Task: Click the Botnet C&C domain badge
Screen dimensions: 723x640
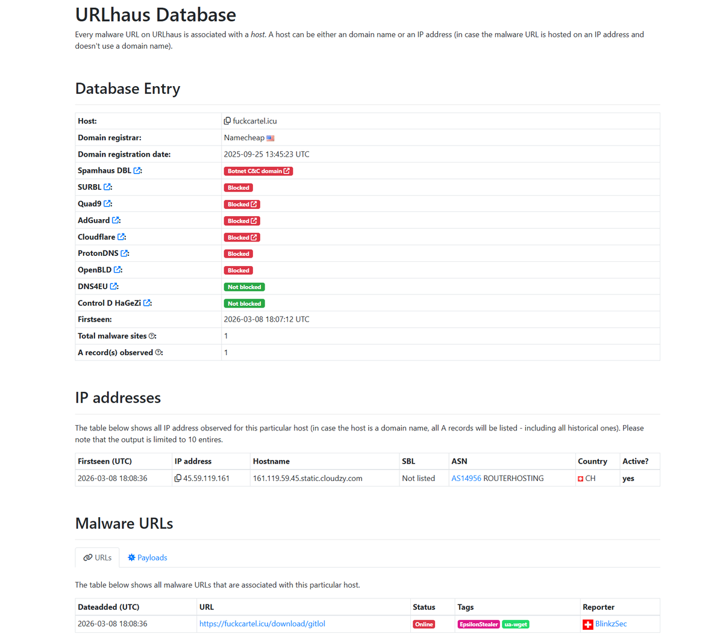Action: [258, 171]
